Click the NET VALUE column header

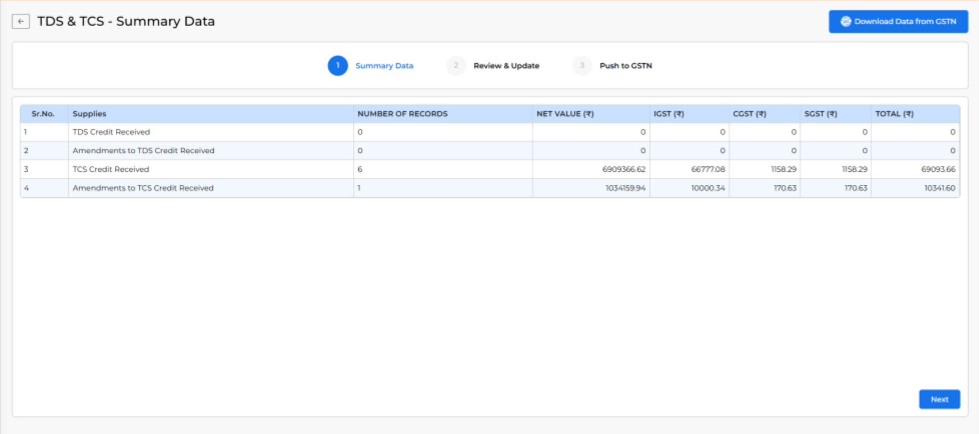tap(591, 114)
